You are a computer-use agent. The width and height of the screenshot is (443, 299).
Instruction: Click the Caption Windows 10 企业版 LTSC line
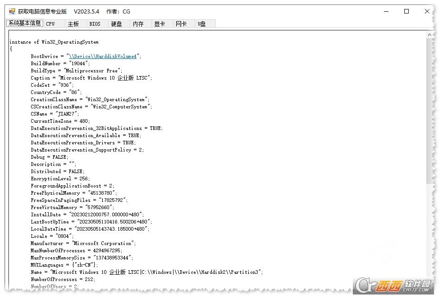[x=91, y=78]
